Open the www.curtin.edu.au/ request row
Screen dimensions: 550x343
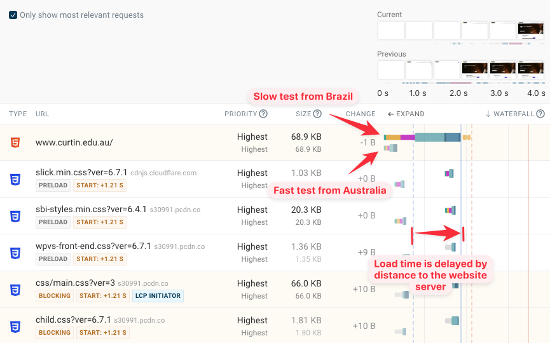tap(275, 142)
